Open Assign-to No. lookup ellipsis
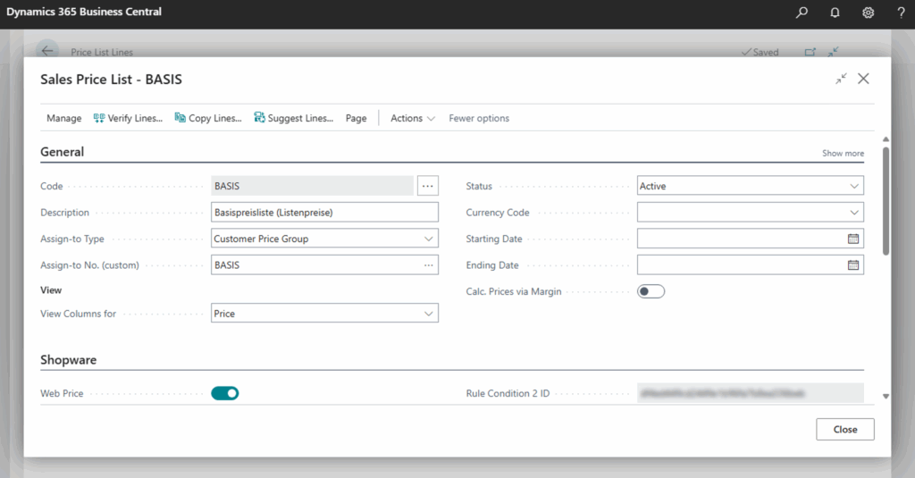915x478 pixels. 429,265
